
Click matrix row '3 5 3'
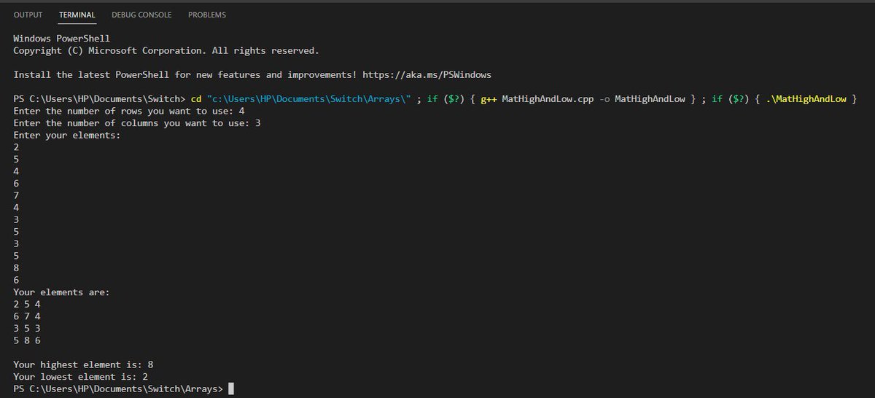click(27, 329)
